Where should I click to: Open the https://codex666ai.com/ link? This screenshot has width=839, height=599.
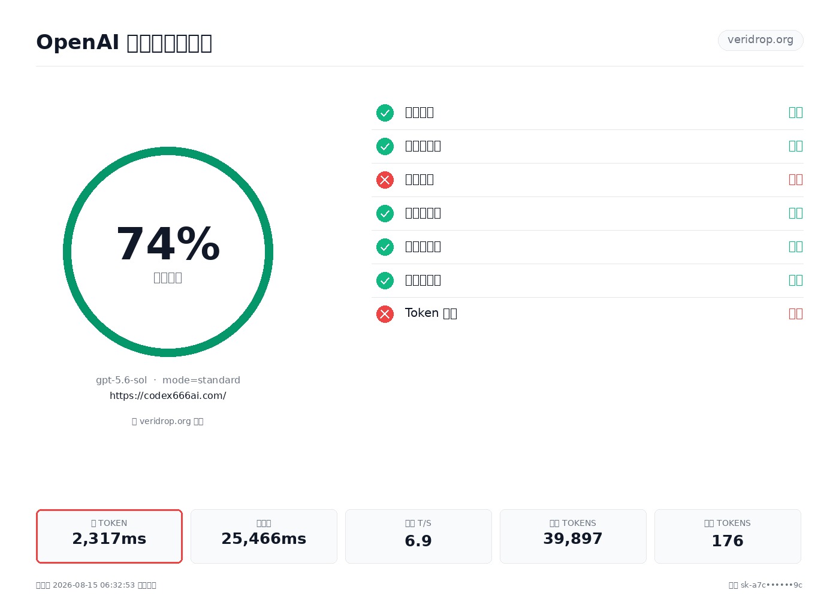(168, 396)
